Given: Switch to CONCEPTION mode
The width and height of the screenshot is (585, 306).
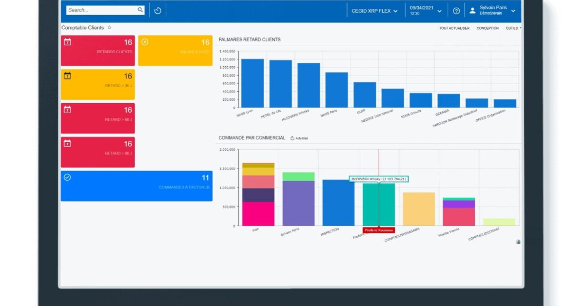Looking at the screenshot, I should tap(488, 28).
